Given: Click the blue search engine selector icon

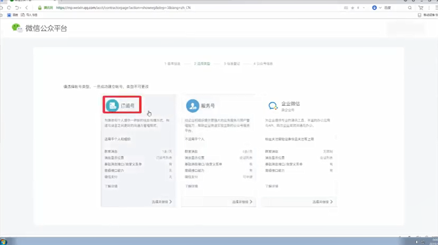Looking at the screenshot, I should click(x=375, y=8).
